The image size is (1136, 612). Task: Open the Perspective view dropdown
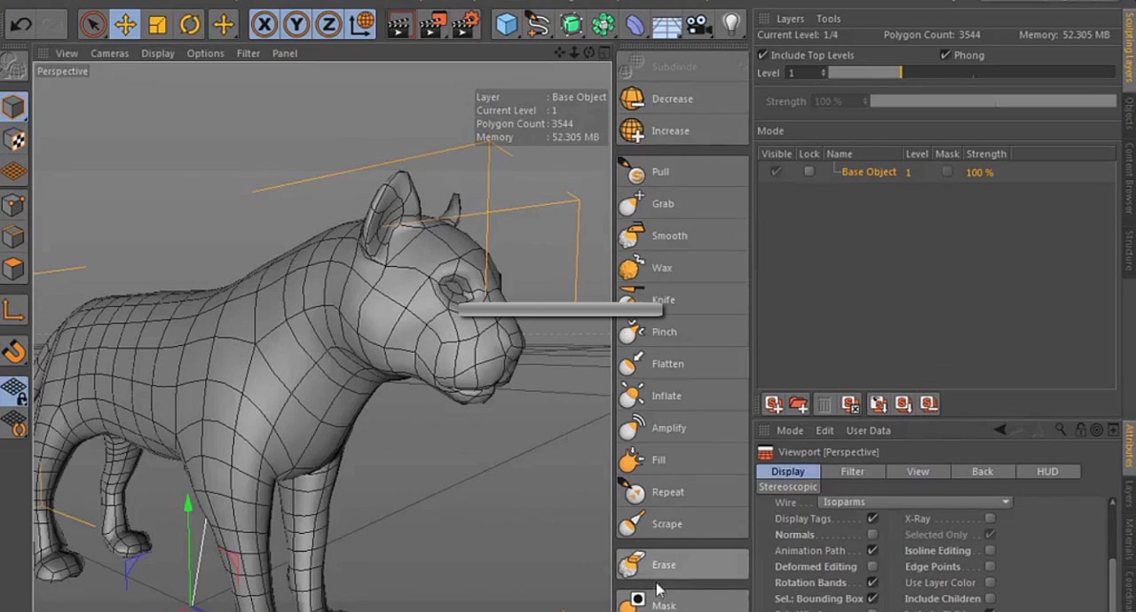(62, 71)
